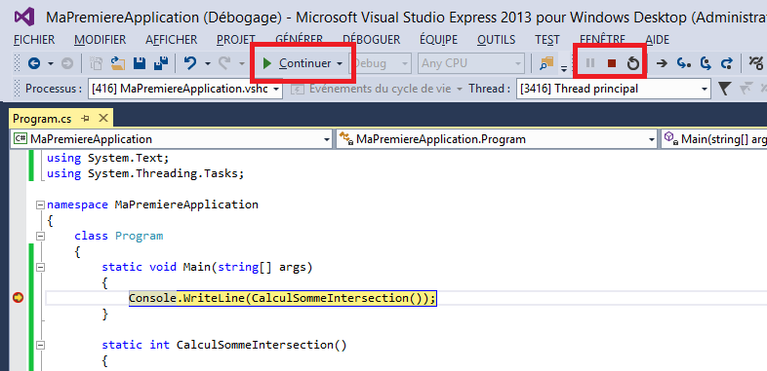Click the 'using System.Threading.Tasks;' line

coord(144,173)
